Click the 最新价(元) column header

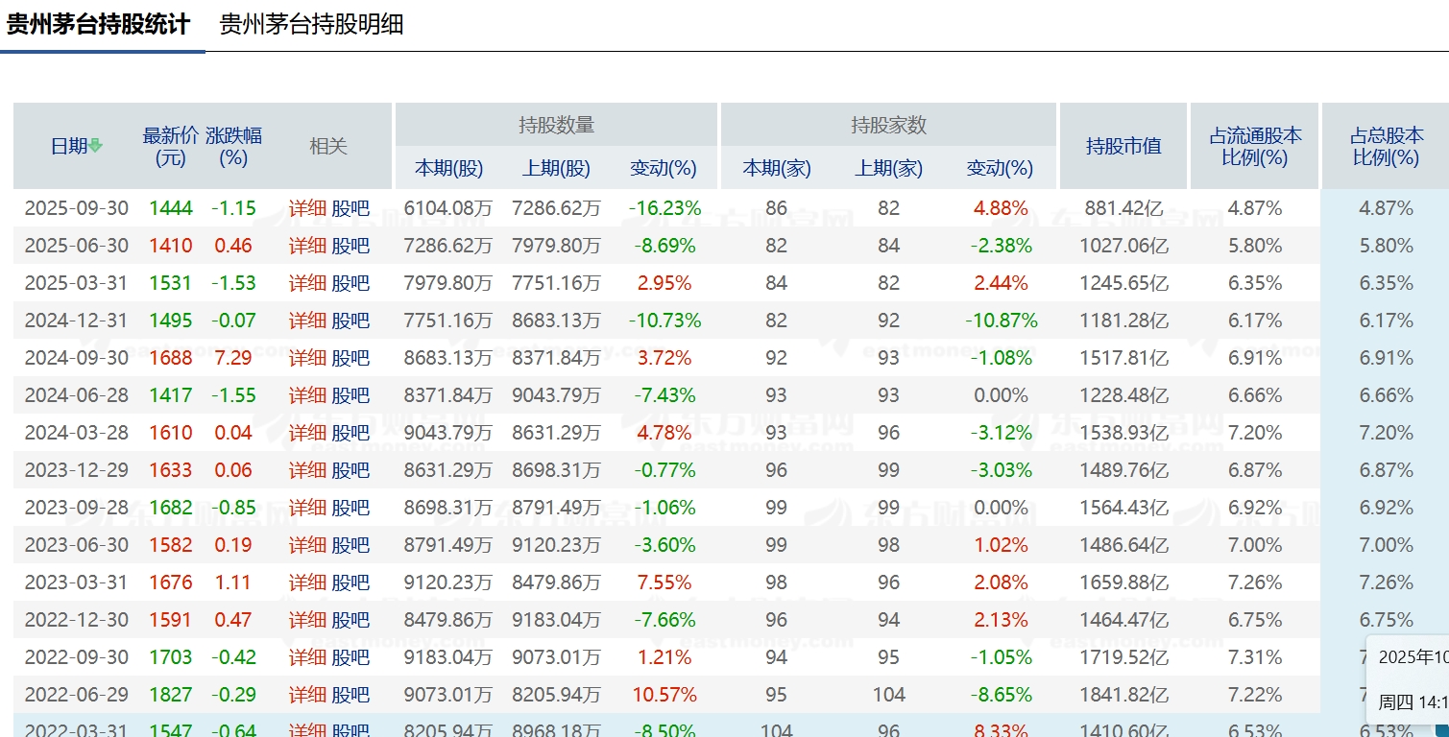coord(171,146)
